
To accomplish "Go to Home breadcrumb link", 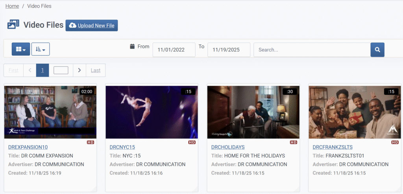I will (12, 6).
